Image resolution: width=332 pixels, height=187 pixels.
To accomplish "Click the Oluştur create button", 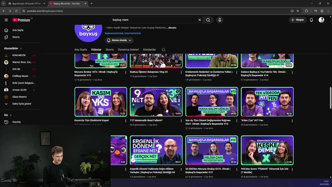I will coord(298,20).
